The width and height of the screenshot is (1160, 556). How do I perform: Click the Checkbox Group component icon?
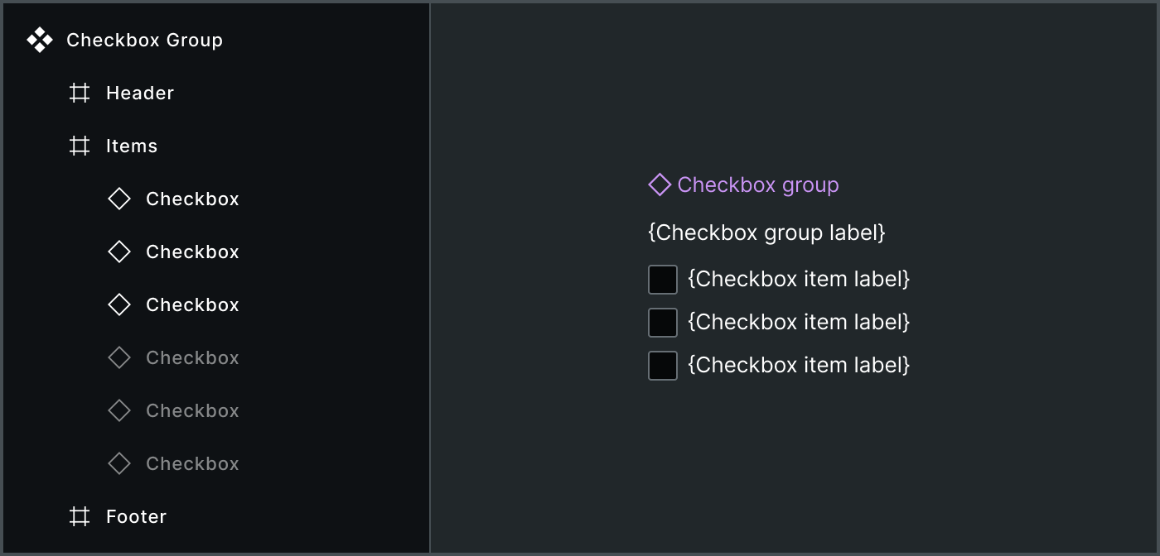coord(39,39)
